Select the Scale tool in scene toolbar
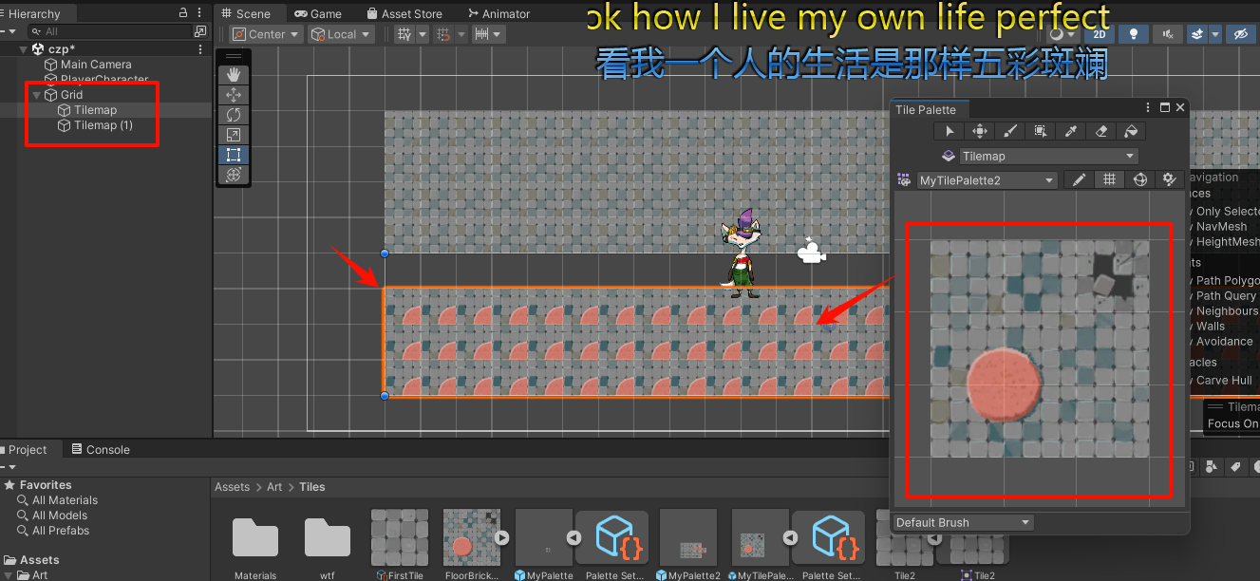Viewport: 1260px width, 581px height. [234, 135]
